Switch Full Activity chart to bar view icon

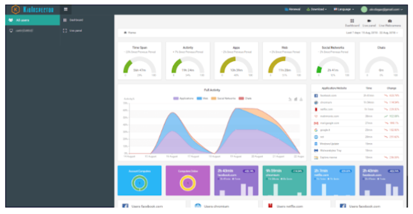point(296,99)
